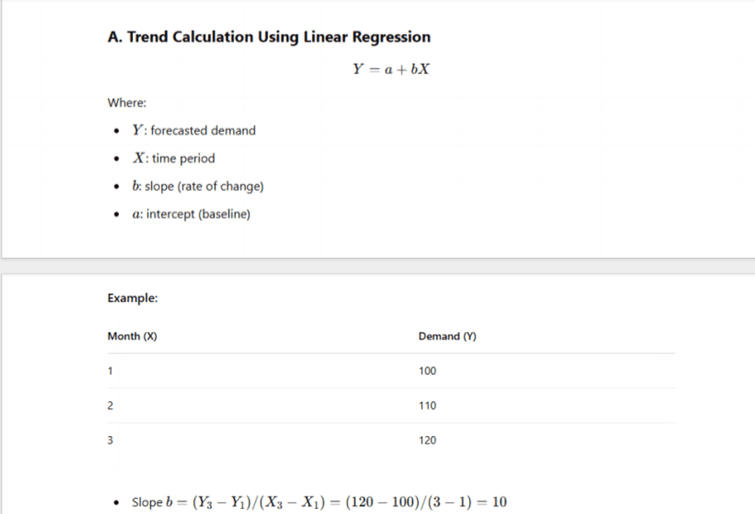Viewport: 755px width, 514px height.
Task: Click the word 'Slope' in bottom bullet
Action: pos(147,502)
